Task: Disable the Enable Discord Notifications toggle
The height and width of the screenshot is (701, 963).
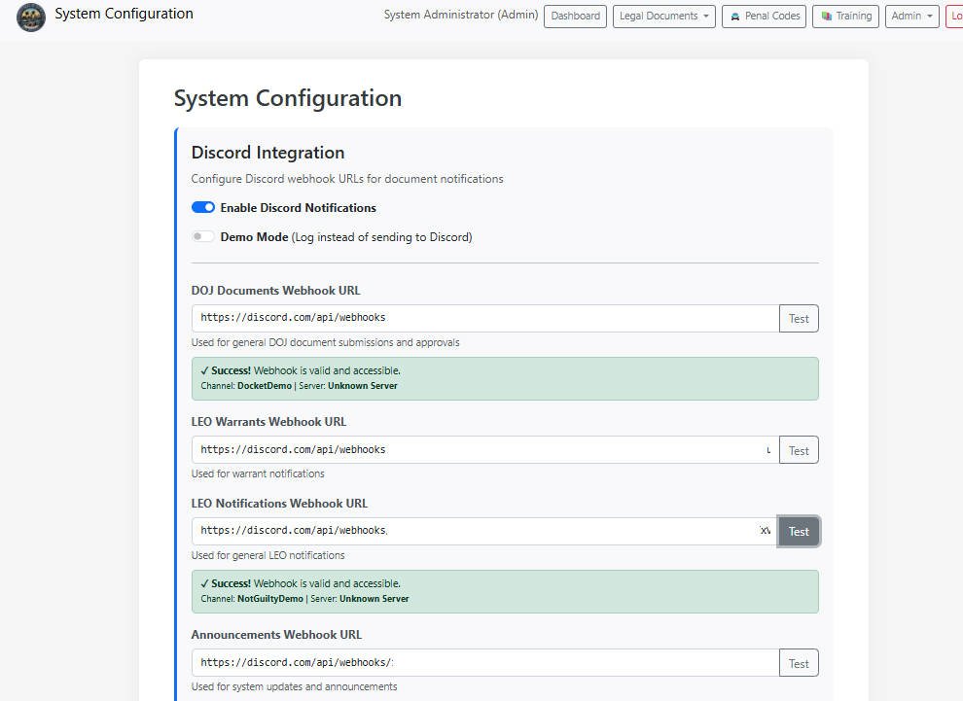Action: pos(203,207)
